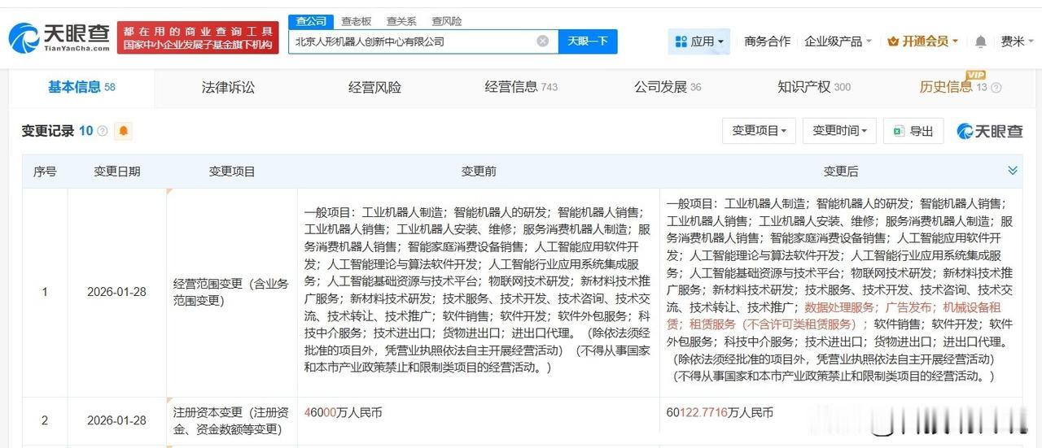Open the 商务合作 link
This screenshot has height=448, width=1042.
[x=767, y=41]
